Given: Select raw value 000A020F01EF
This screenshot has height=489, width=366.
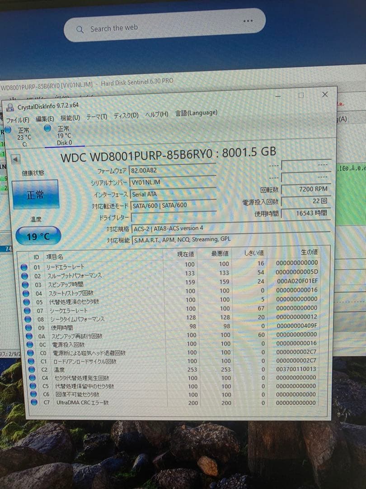Looking at the screenshot, I should (x=297, y=281).
